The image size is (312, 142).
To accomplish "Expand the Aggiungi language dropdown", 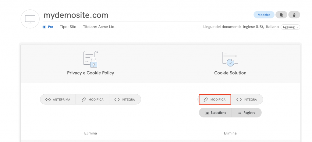I will click(x=290, y=27).
